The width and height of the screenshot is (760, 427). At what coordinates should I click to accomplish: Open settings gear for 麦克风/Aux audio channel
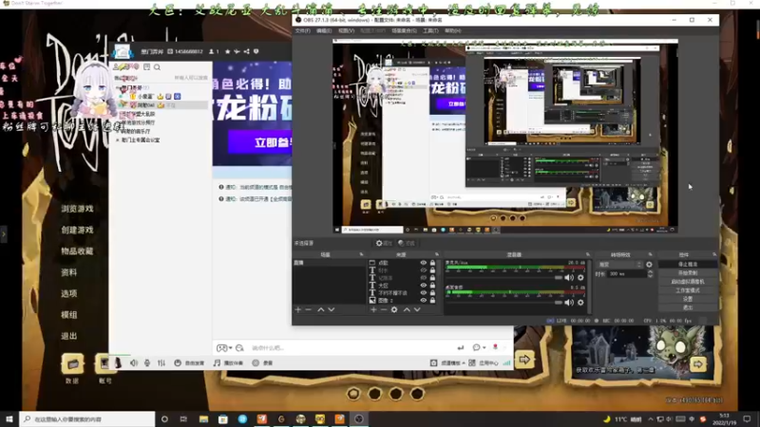pos(580,278)
